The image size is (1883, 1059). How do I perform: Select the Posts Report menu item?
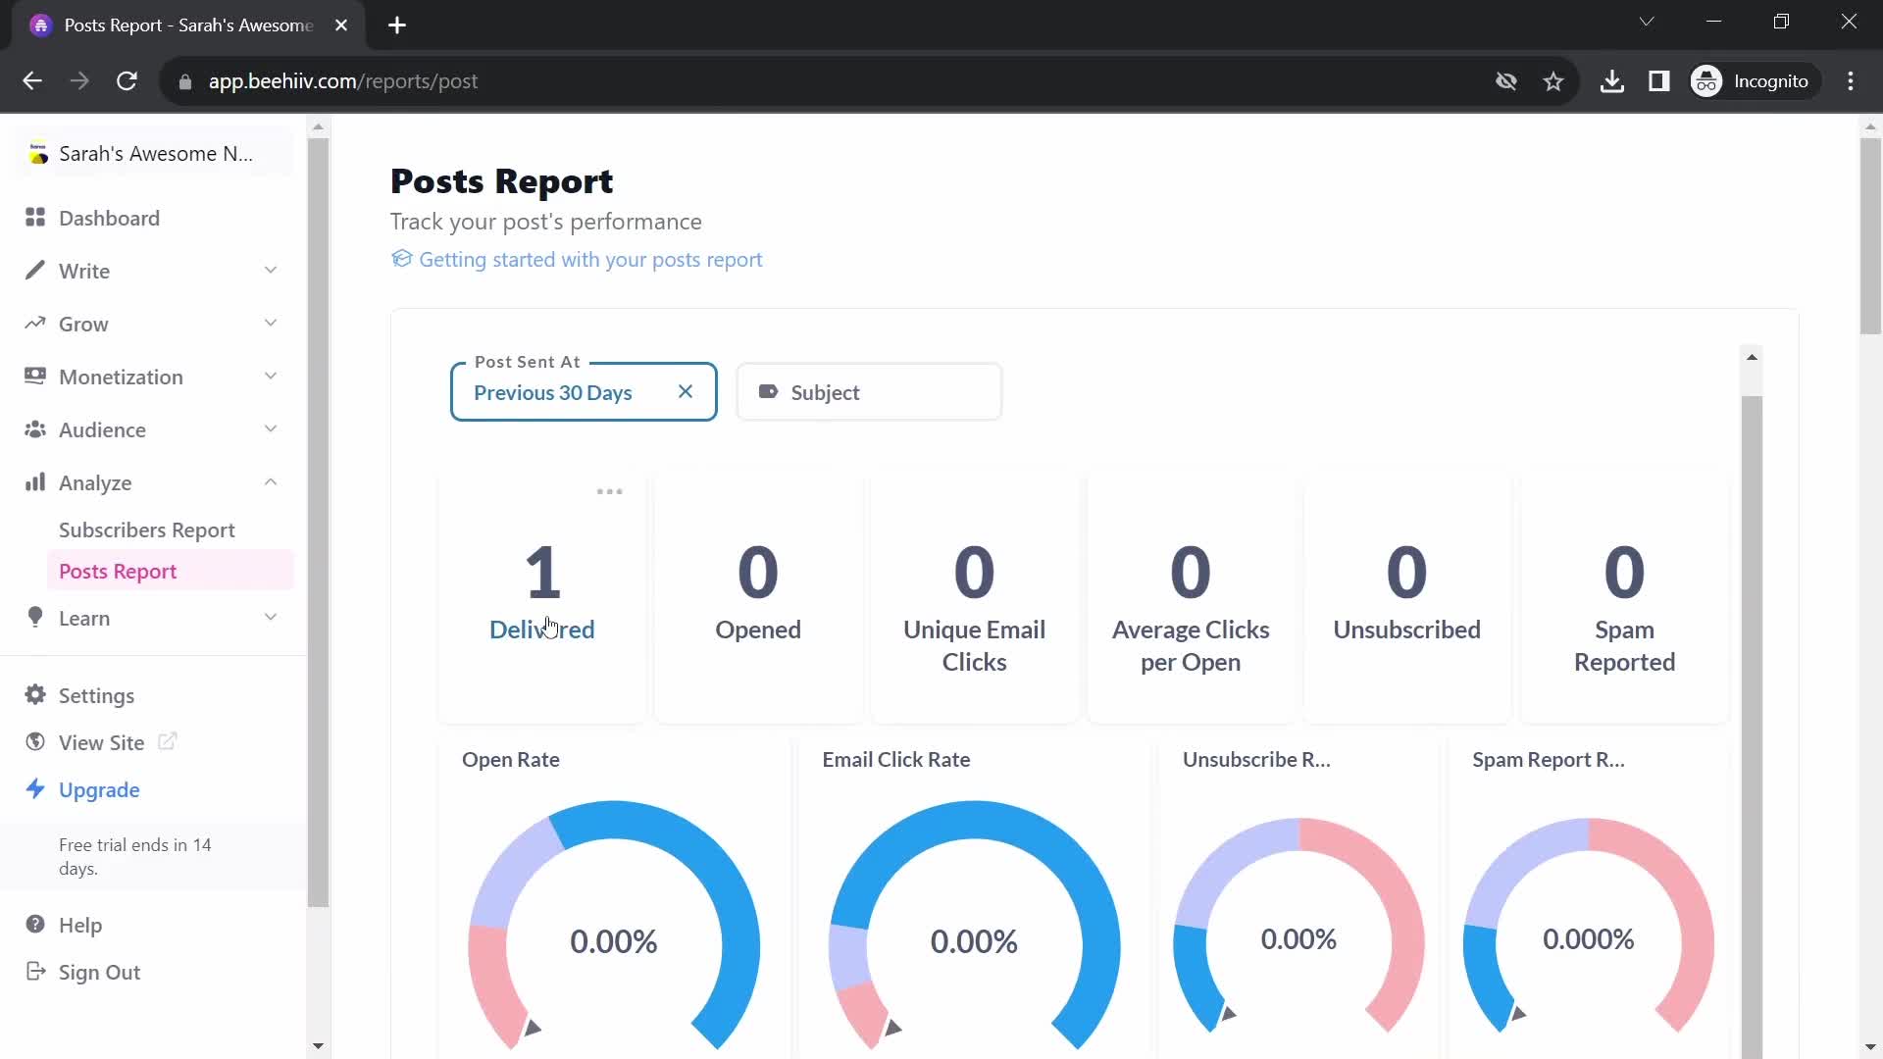click(x=118, y=571)
